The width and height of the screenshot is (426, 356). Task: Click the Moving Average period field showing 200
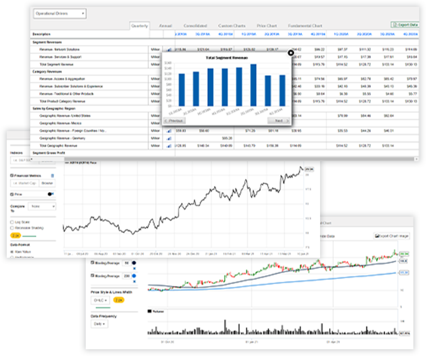126,276
